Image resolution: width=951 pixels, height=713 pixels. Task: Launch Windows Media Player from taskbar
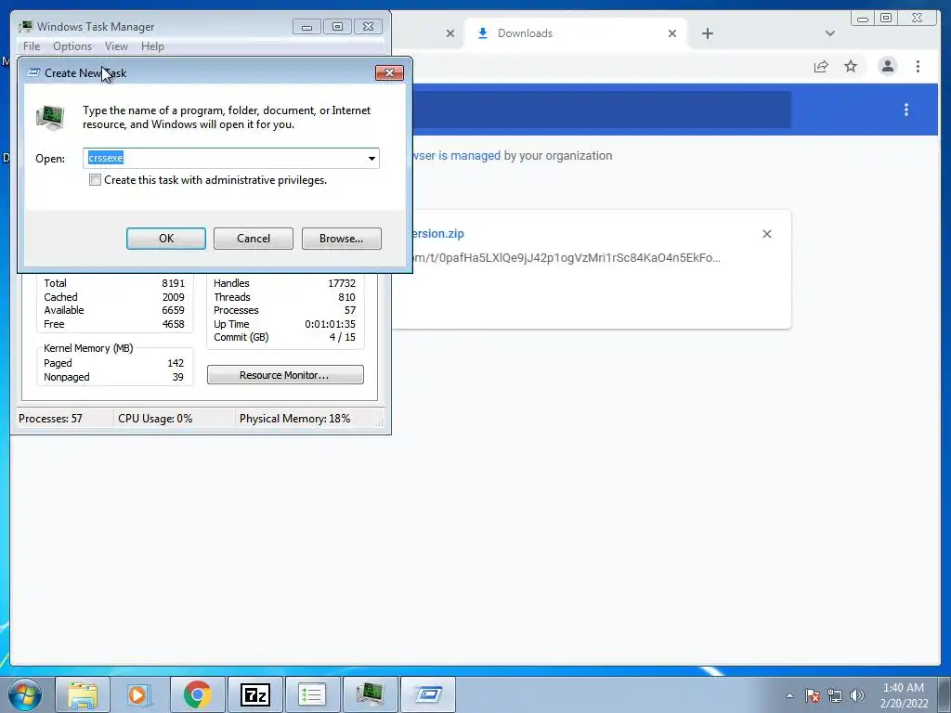[139, 694]
